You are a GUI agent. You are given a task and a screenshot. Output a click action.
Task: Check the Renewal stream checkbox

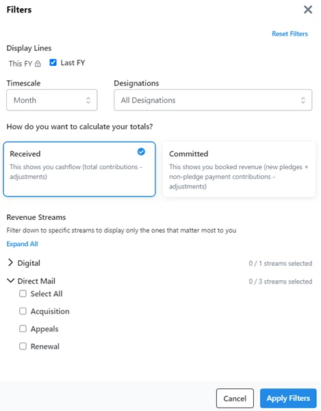[23, 346]
